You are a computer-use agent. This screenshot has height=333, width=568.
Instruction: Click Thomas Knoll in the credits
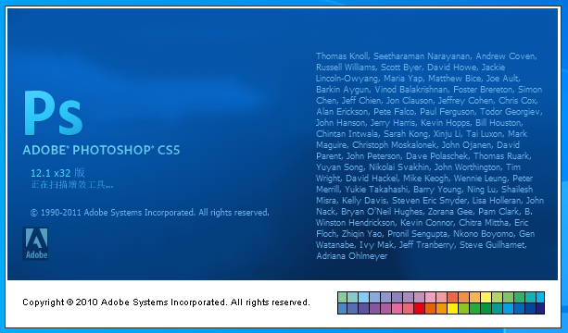pos(342,56)
